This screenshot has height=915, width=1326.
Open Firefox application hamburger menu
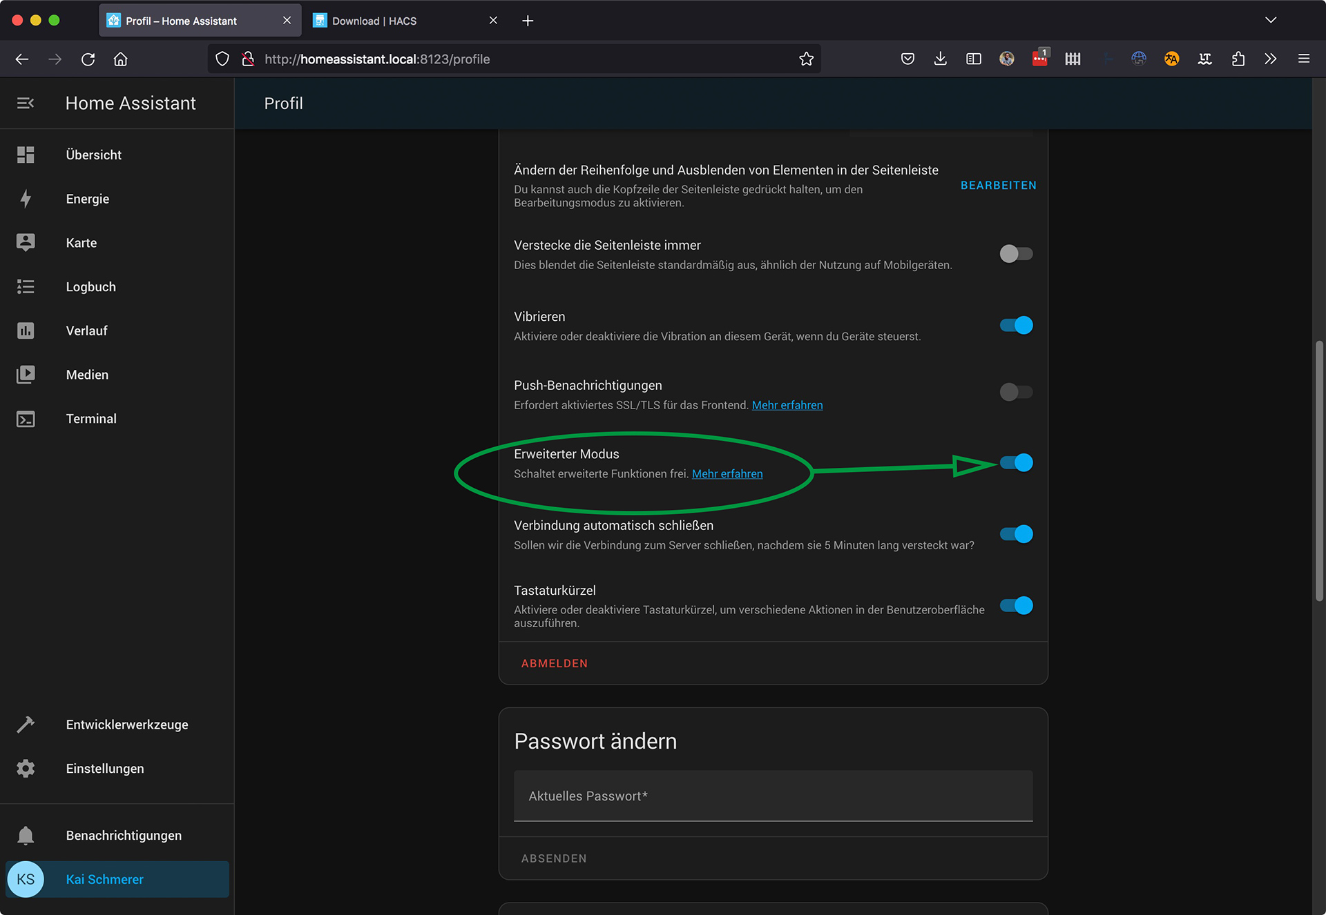tap(1303, 59)
